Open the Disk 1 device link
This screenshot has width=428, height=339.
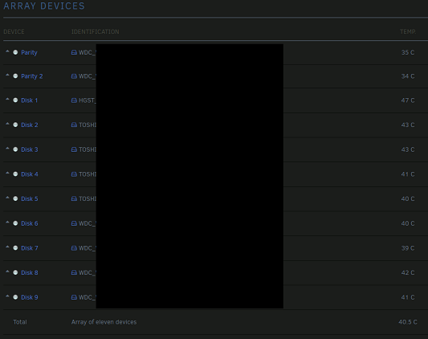pyautogui.click(x=30, y=100)
